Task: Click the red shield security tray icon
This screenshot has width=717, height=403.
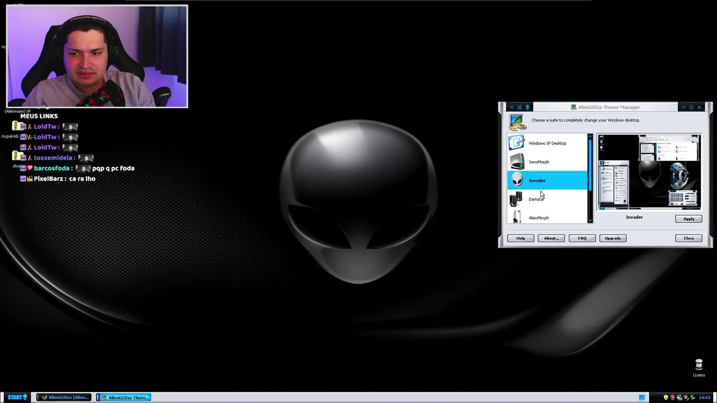Action: click(x=673, y=397)
